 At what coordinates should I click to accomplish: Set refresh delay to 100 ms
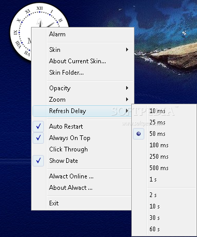pos(164,145)
